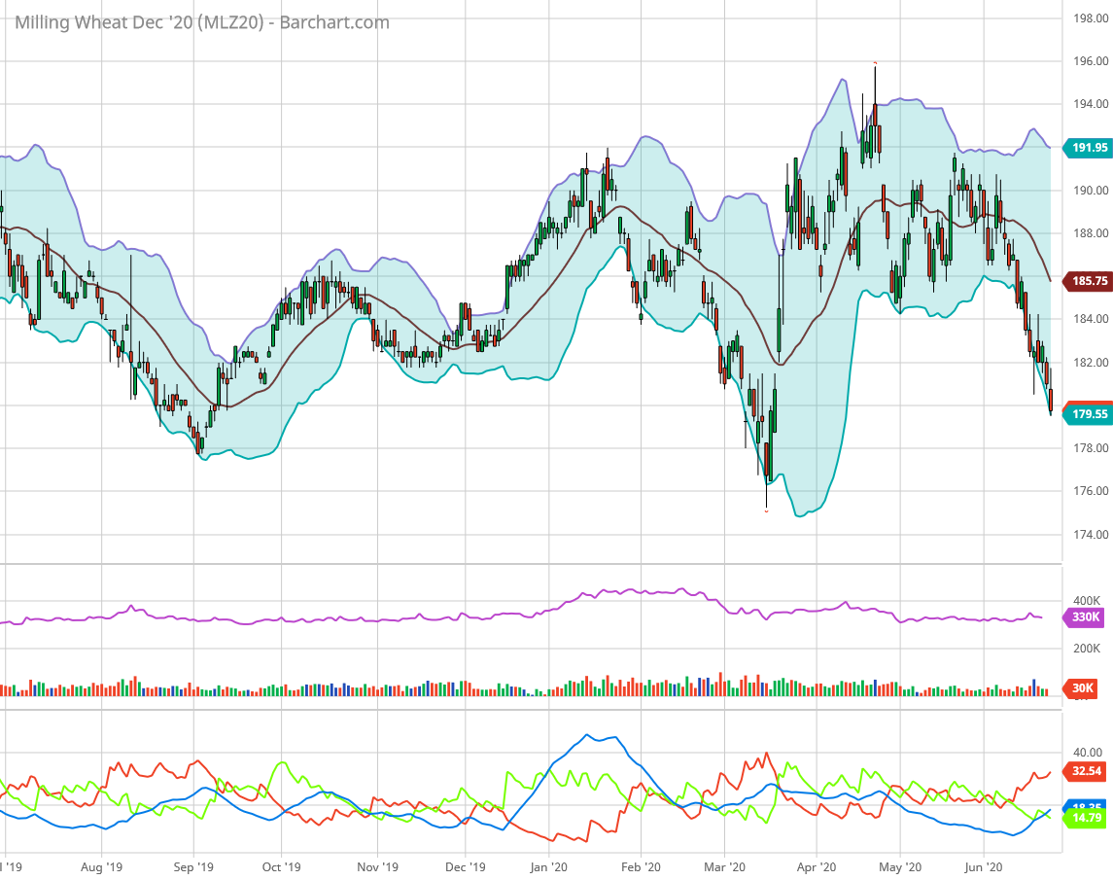Screen dimensions: 1113x880
Task: Click the purple 330K open interest tag
Action: (1085, 617)
